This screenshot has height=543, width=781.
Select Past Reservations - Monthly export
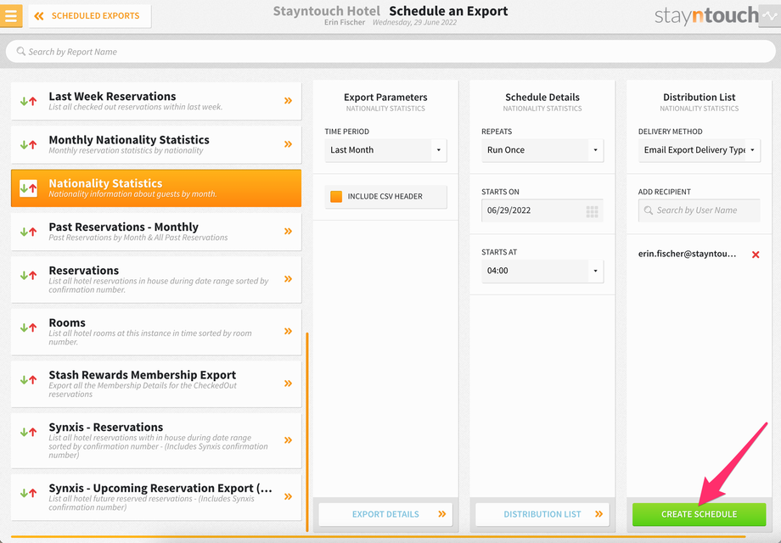point(156,232)
